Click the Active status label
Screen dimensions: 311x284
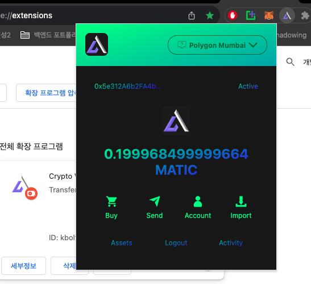(248, 87)
